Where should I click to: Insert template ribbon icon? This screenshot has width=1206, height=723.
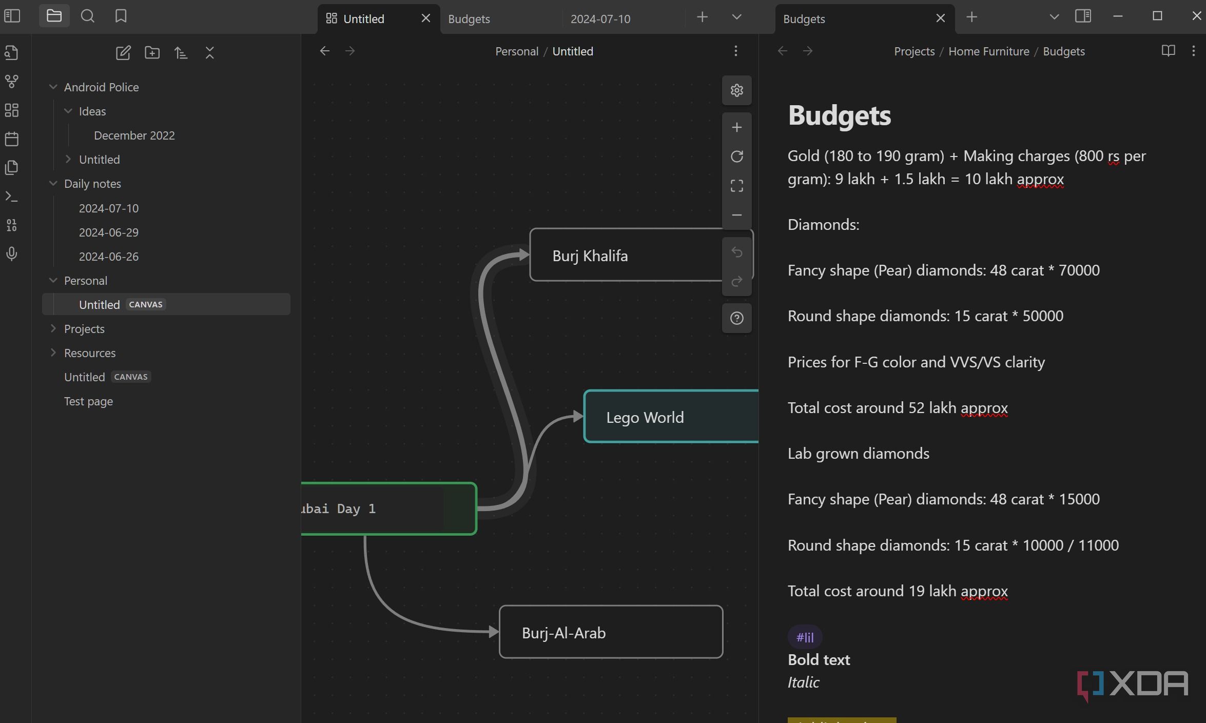click(12, 168)
